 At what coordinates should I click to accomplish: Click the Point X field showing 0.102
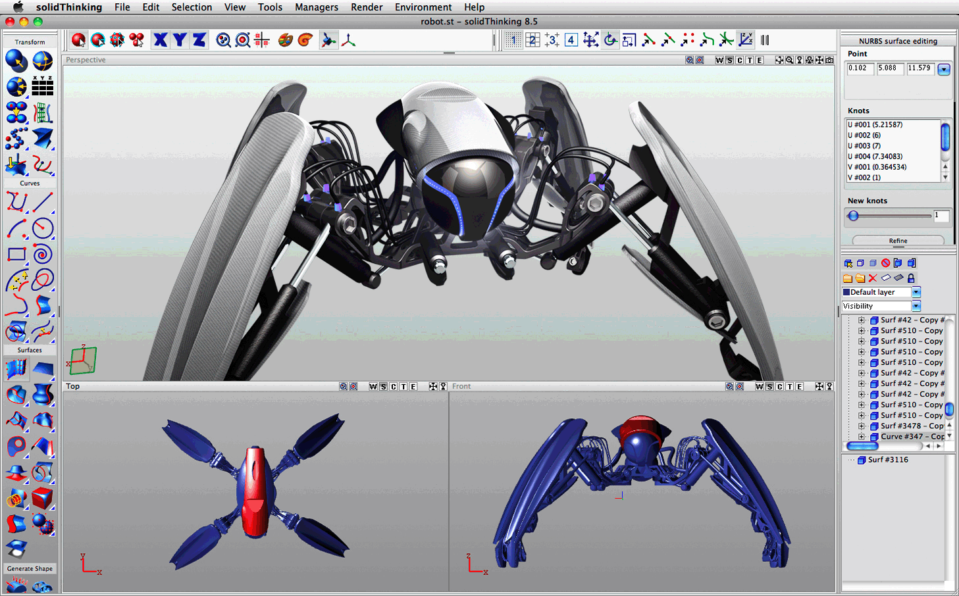pyautogui.click(x=860, y=68)
